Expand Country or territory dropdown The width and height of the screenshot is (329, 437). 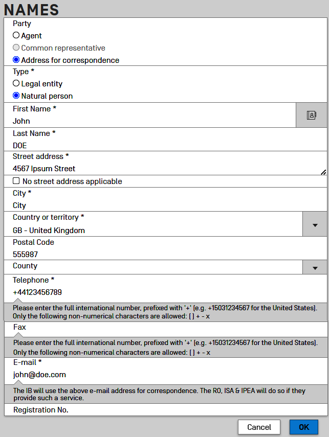click(315, 225)
